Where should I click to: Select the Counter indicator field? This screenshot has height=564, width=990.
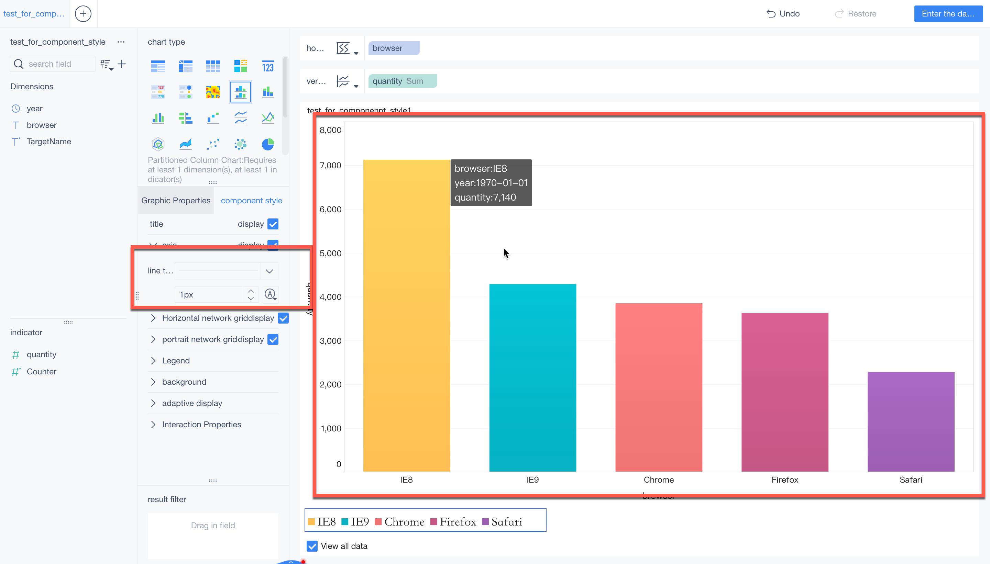click(x=42, y=372)
